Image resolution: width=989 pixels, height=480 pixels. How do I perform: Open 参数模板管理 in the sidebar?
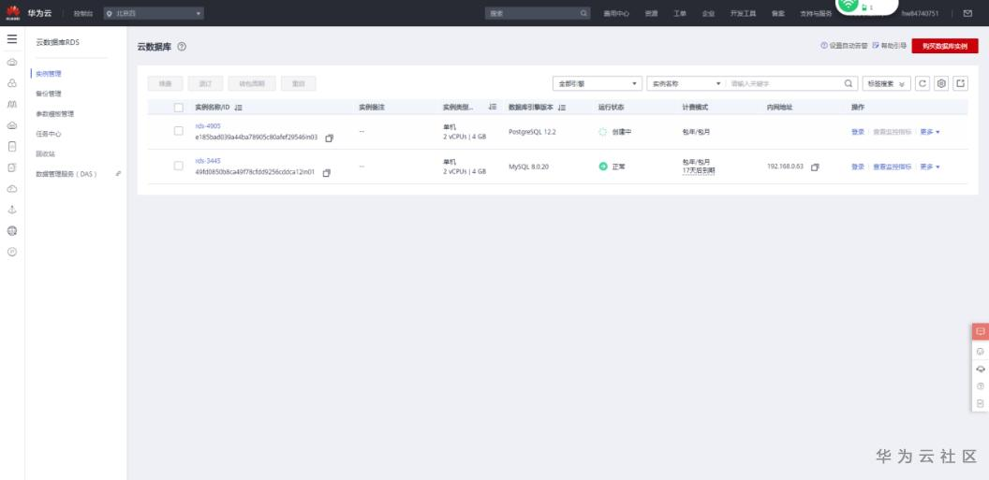(x=55, y=114)
